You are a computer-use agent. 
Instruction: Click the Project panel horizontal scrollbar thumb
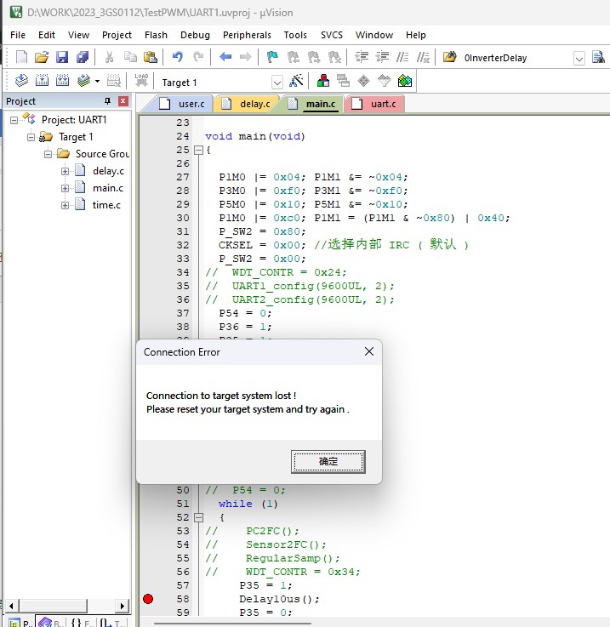pos(53,606)
